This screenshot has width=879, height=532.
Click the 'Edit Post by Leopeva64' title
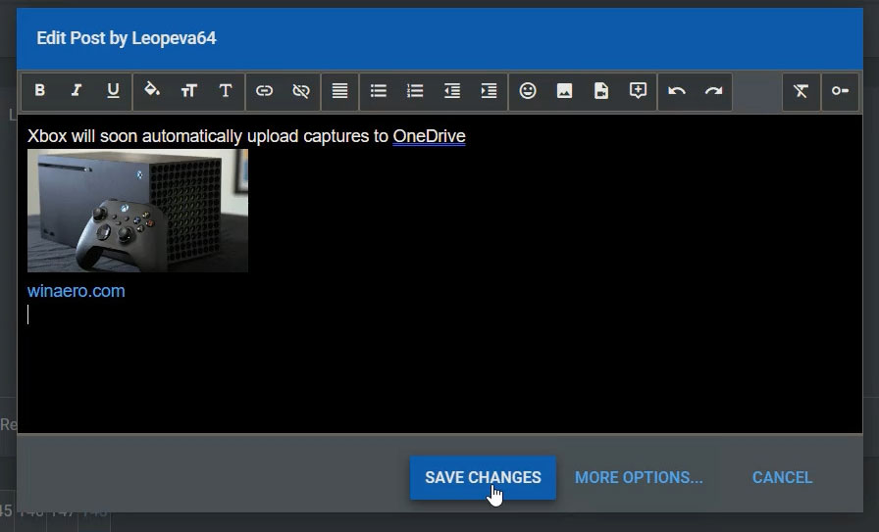tap(127, 38)
